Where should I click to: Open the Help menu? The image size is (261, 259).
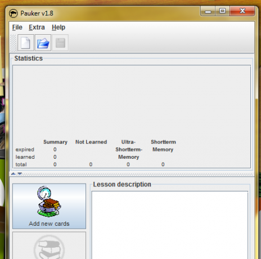[x=58, y=28]
